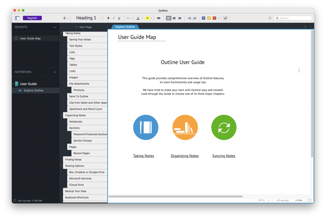Click the horizontal scrollbar of the page
The height and width of the screenshot is (219, 326).
pos(175,196)
